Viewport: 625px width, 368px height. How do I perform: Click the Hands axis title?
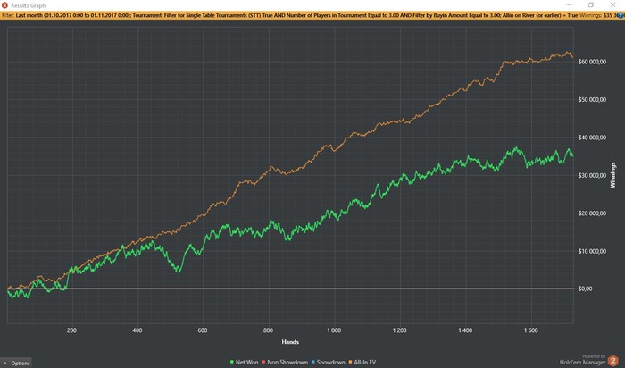coord(290,342)
